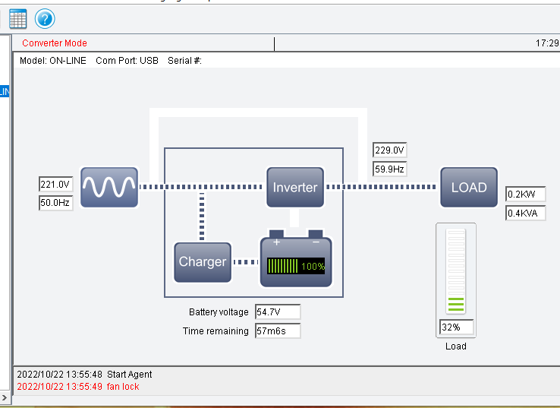560x408 pixels.
Task: Click the Time remaining 57m6s field
Action: click(x=277, y=331)
